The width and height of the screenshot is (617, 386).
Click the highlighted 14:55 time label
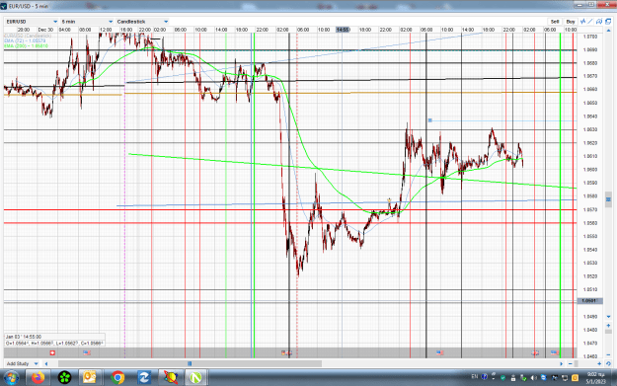coord(343,30)
